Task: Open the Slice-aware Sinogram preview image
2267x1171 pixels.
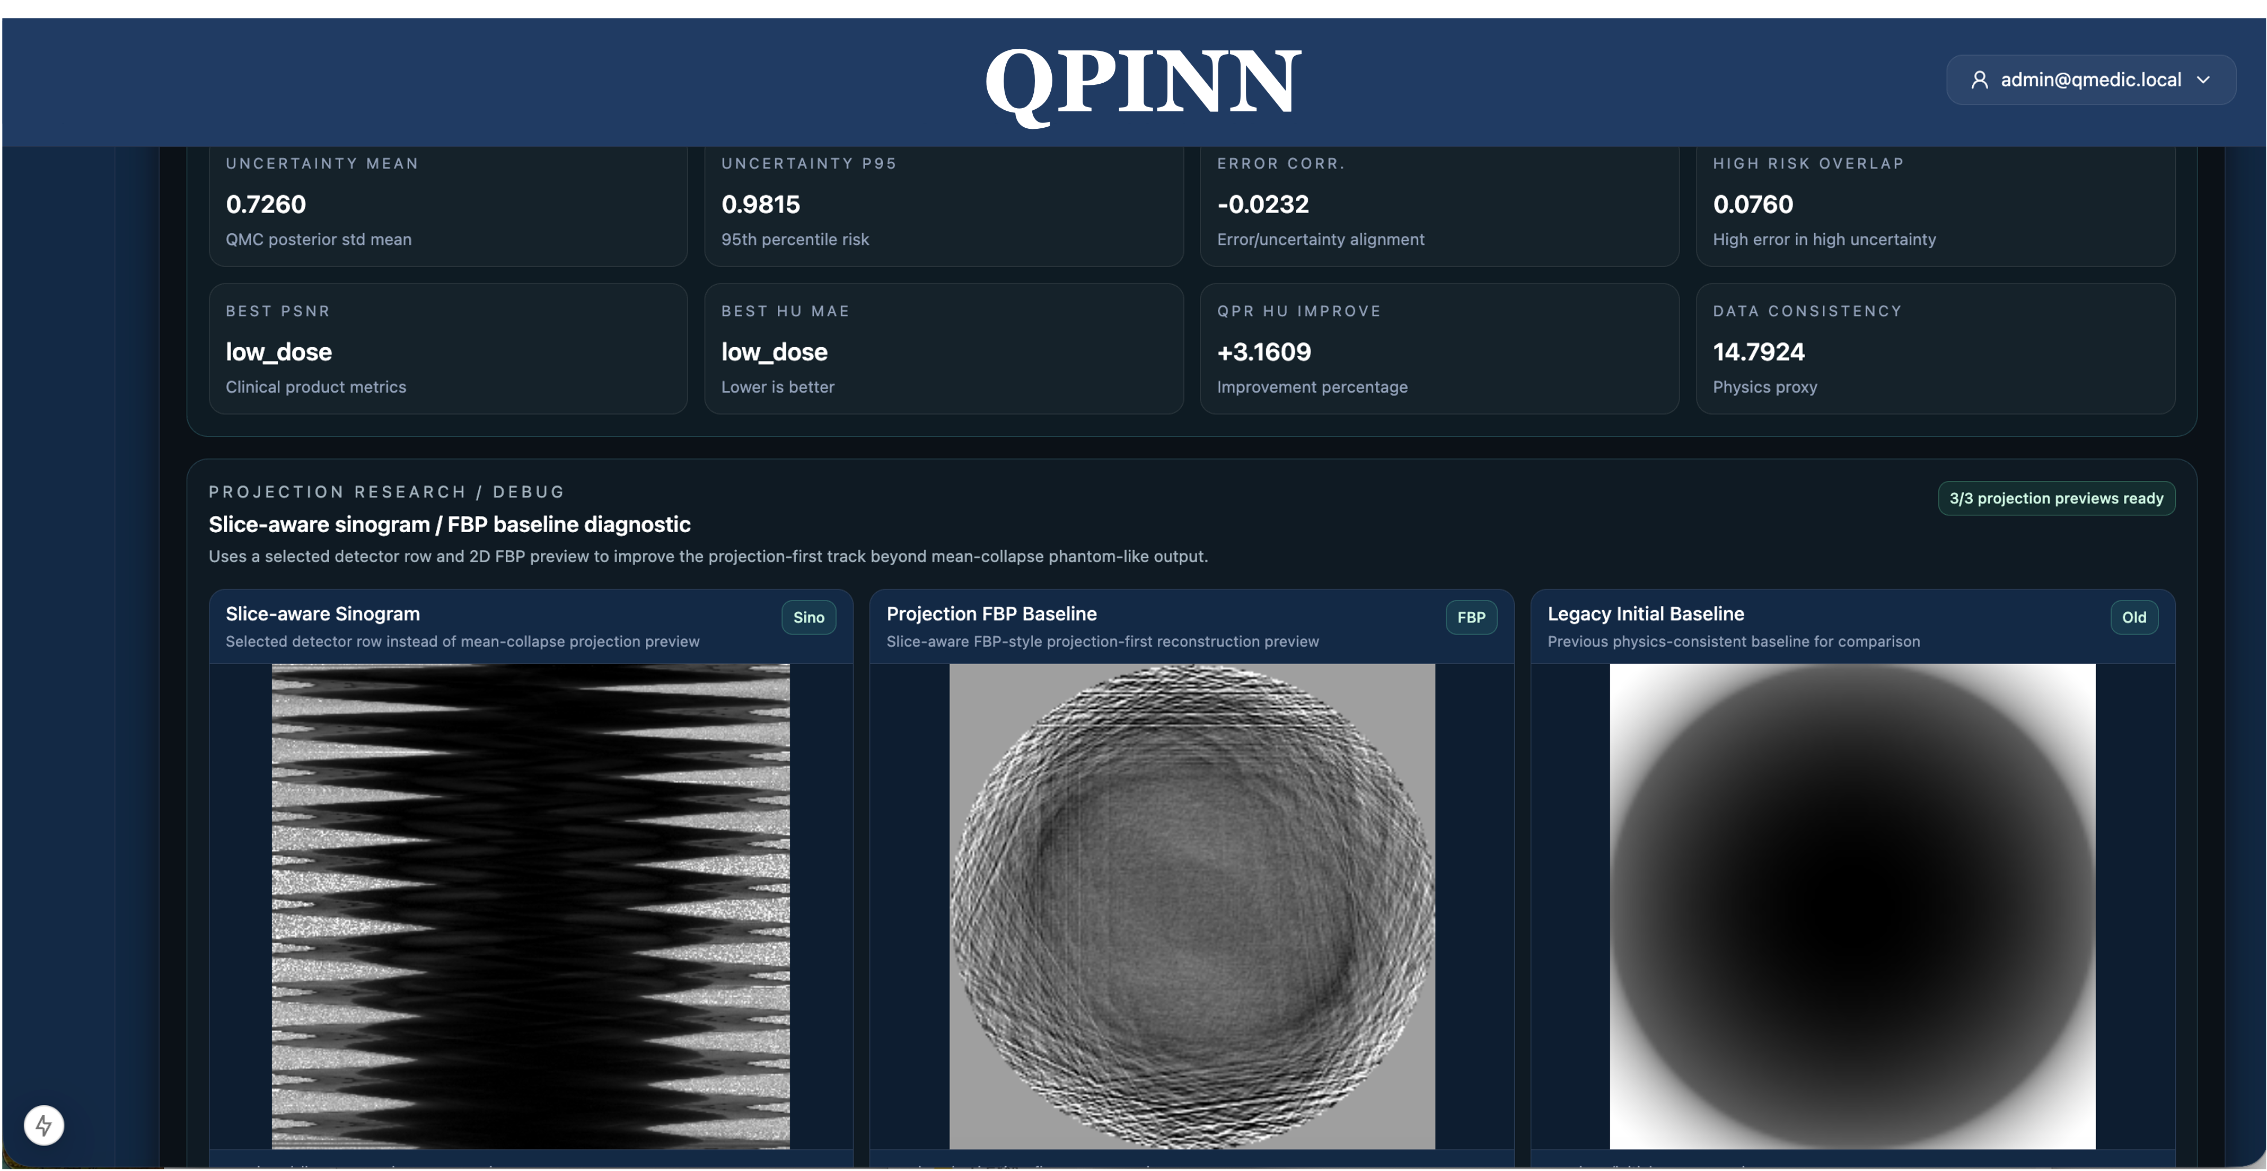Action: [531, 906]
